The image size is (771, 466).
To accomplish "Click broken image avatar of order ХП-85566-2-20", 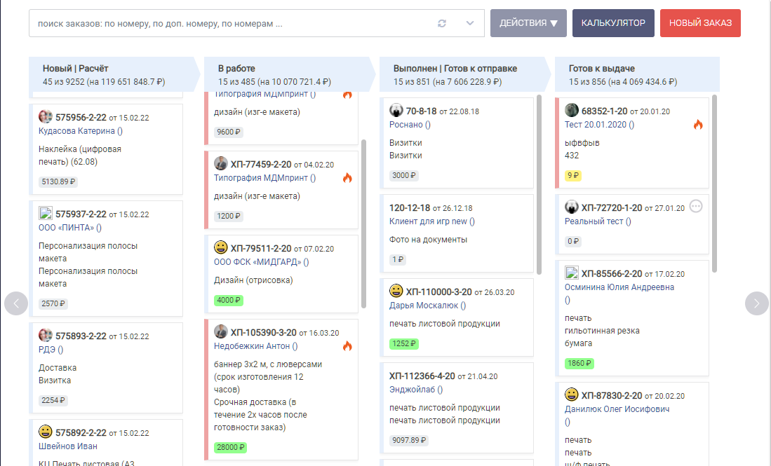I will coord(571,273).
